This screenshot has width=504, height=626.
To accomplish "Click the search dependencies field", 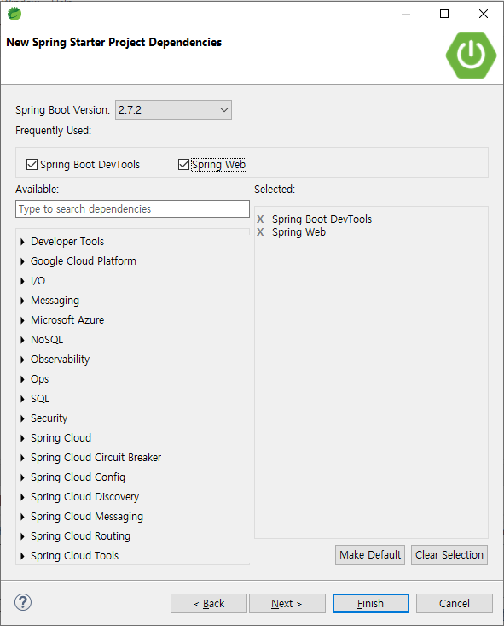I will pos(132,208).
